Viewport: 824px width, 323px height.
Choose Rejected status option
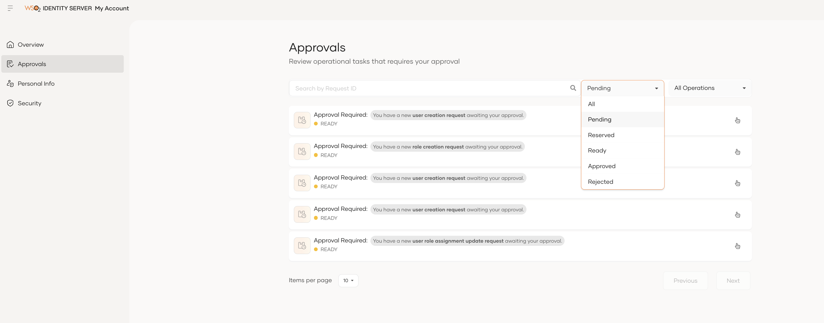pyautogui.click(x=622, y=181)
